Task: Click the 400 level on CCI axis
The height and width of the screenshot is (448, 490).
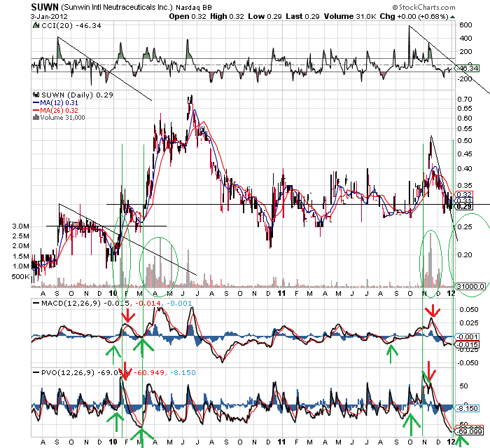Action: (465, 39)
